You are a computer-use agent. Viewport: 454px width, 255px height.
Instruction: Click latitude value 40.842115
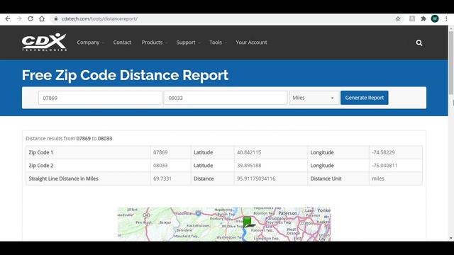pos(249,152)
